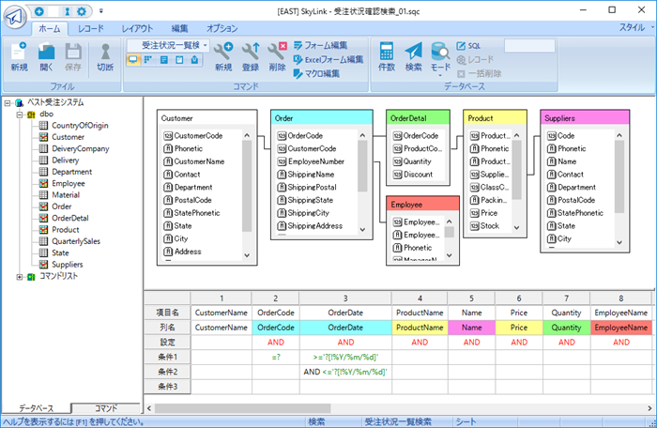This screenshot has width=657, height=428.
Task: Disconnect using the 切断 icon
Action: 105,56
